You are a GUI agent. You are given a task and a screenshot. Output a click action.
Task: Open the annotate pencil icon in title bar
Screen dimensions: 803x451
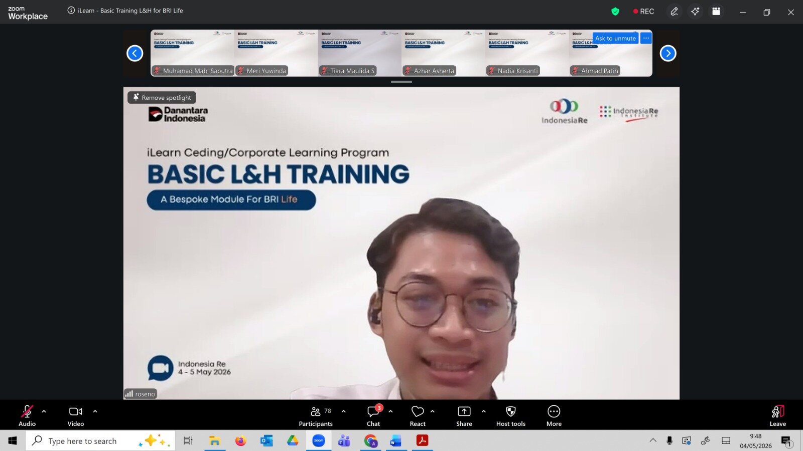[675, 12]
